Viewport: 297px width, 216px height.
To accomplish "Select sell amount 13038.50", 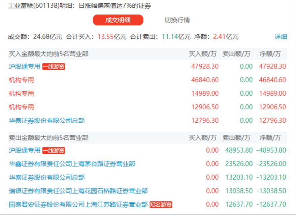I will [239, 191].
